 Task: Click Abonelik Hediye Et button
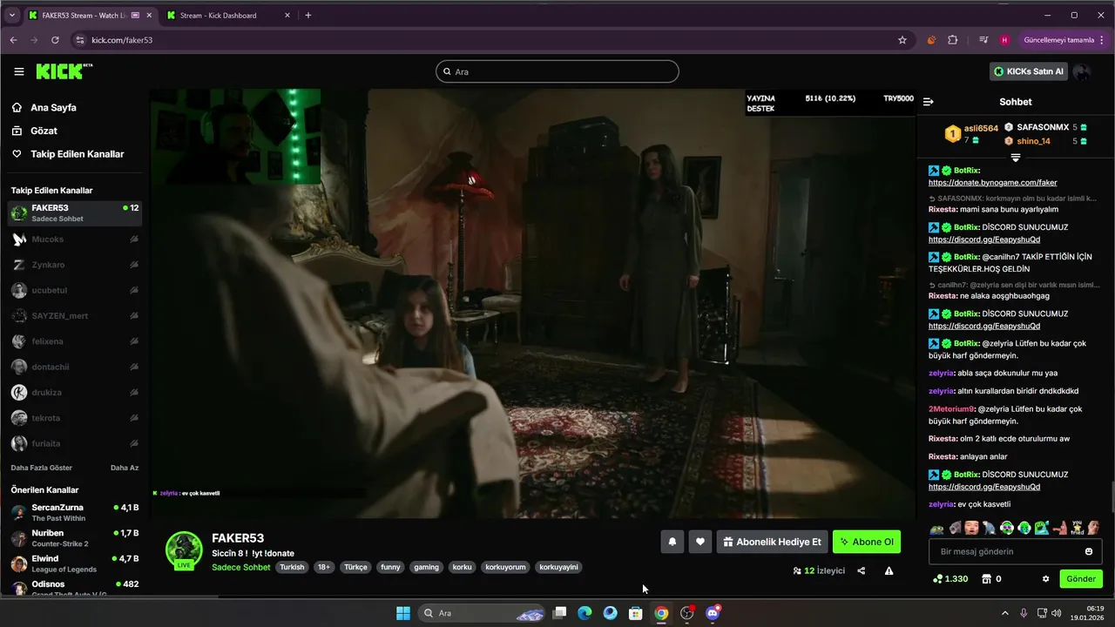click(x=772, y=542)
